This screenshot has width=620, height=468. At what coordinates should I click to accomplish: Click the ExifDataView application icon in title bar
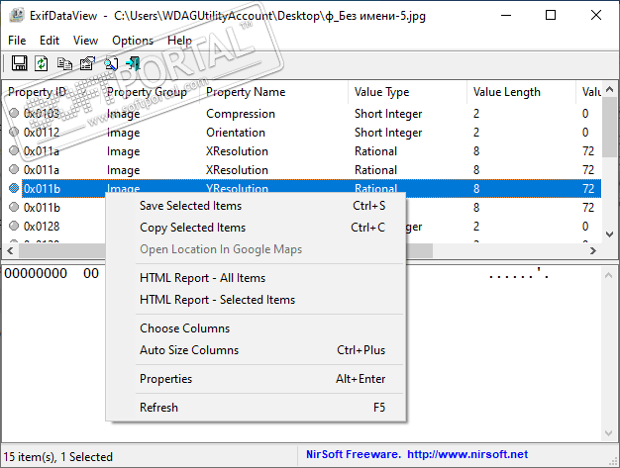pos(17,15)
